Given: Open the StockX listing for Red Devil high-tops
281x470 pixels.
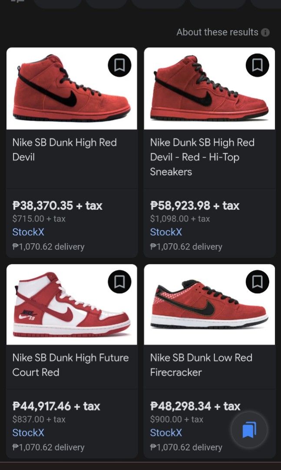Looking at the screenshot, I should click(28, 232).
